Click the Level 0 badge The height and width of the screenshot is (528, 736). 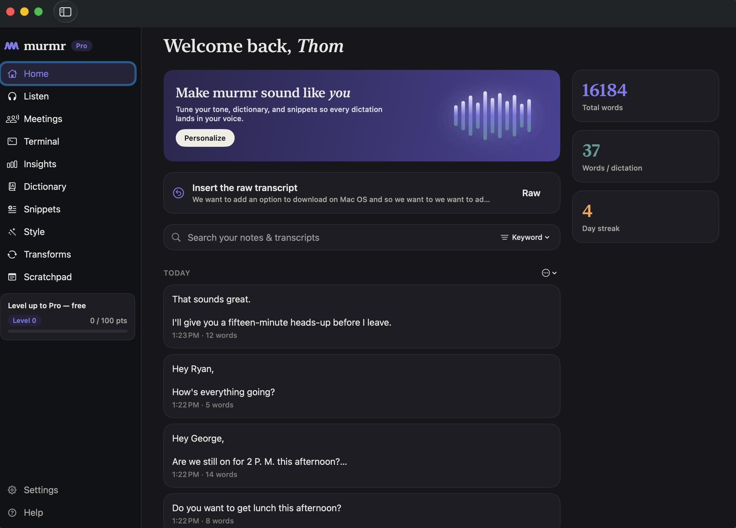point(24,321)
